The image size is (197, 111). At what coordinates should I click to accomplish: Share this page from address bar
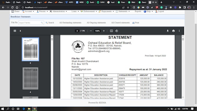point(123,8)
